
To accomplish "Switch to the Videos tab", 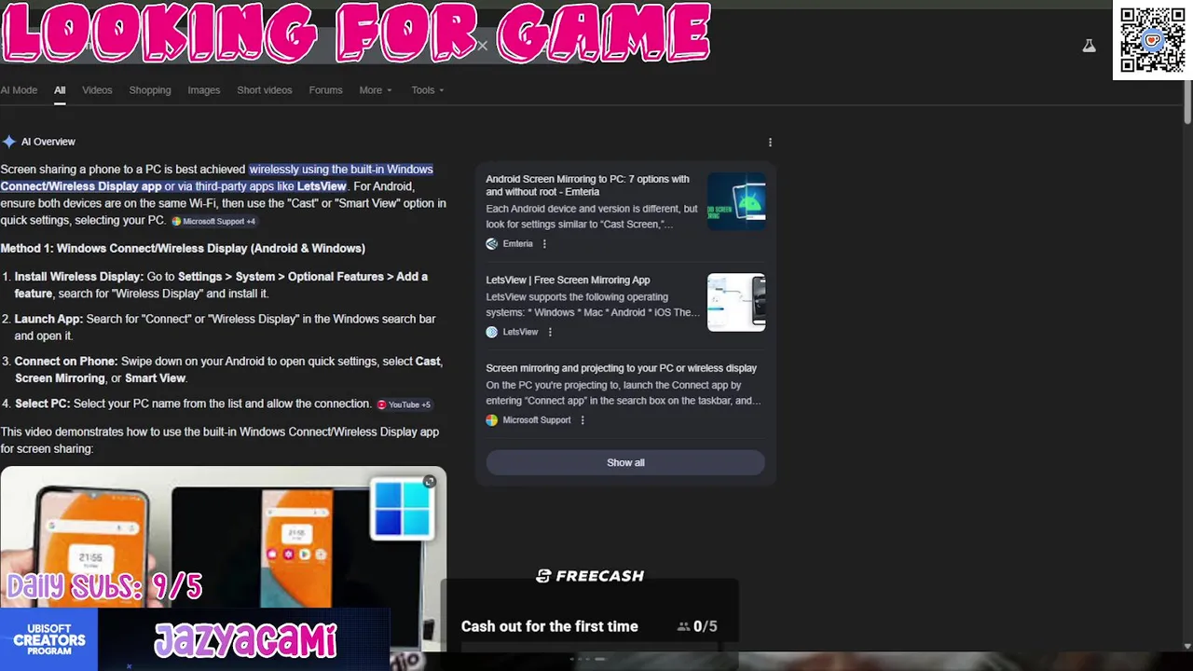I will (97, 90).
